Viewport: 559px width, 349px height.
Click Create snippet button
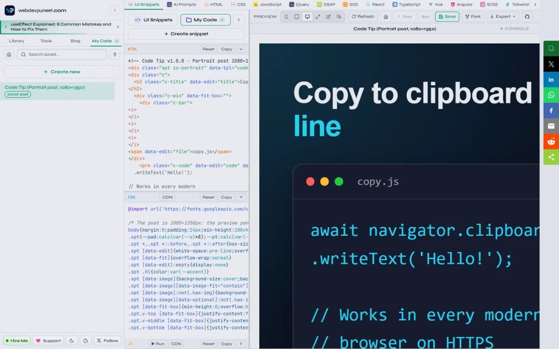(186, 34)
